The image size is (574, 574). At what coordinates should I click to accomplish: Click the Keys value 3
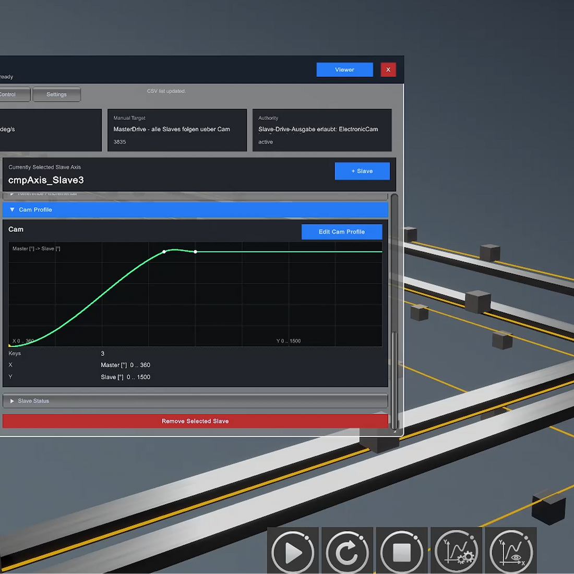(102, 353)
